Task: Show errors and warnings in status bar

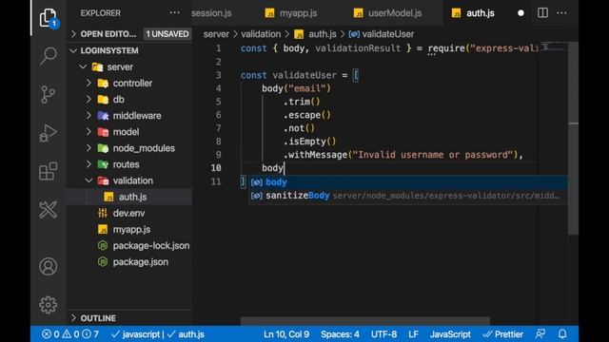Action: pyautogui.click(x=70, y=333)
